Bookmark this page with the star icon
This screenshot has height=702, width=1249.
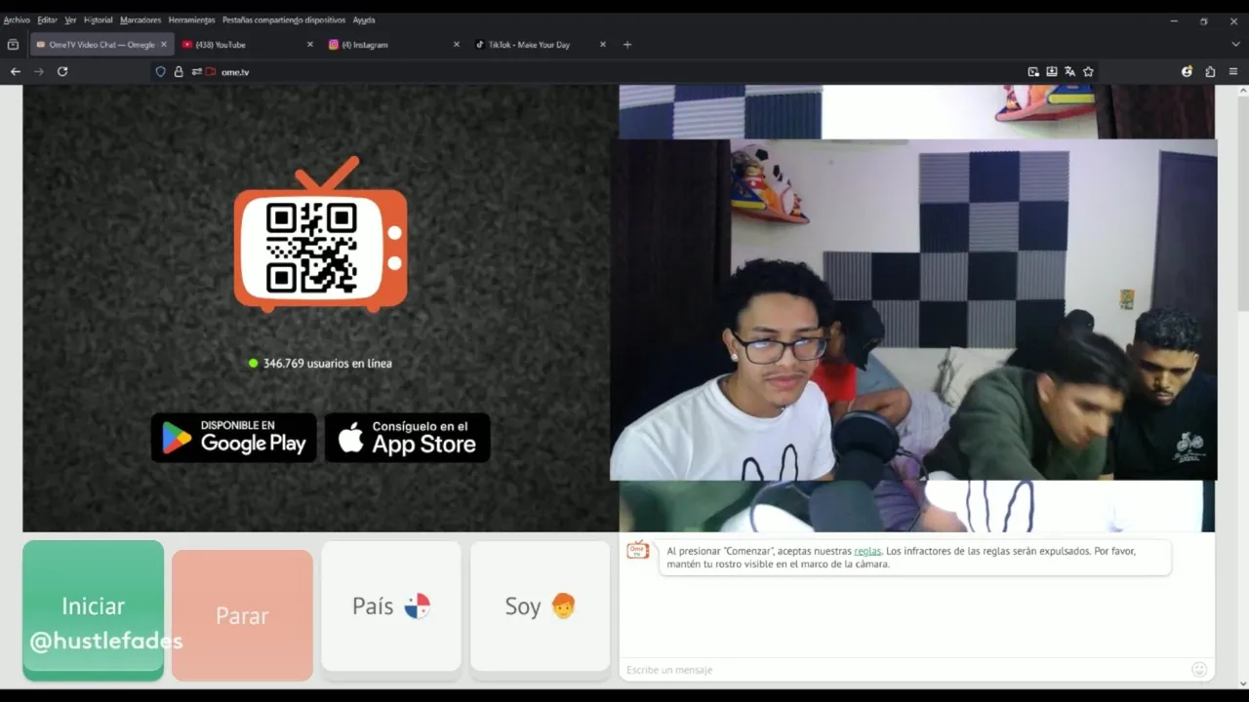[1088, 71]
